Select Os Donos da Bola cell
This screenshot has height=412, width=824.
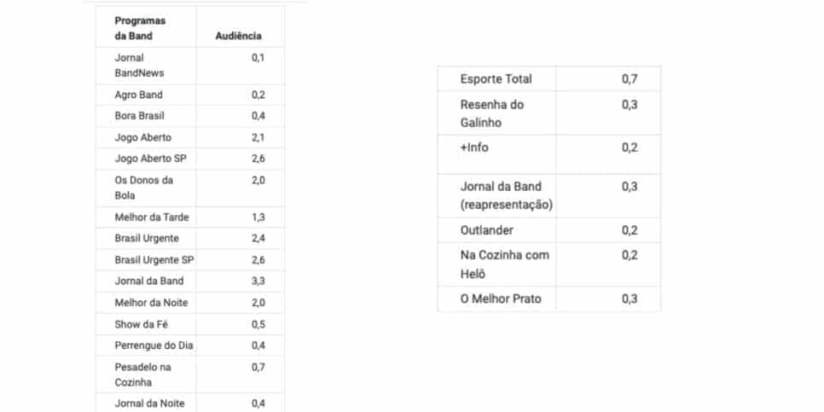pyautogui.click(x=144, y=188)
